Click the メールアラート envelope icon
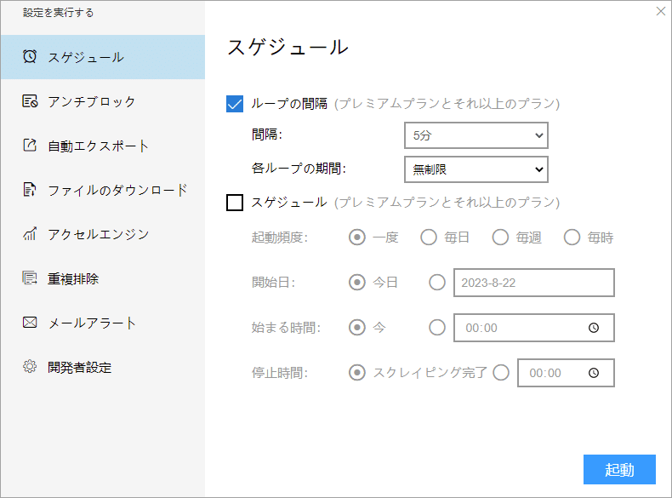 point(30,323)
